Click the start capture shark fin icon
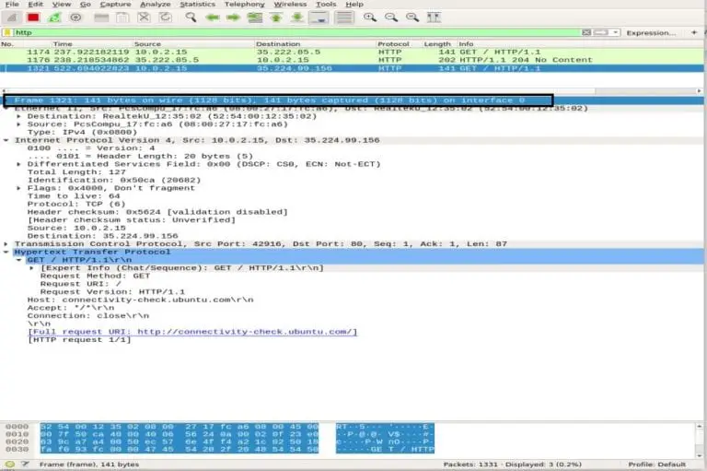 [x=12, y=18]
